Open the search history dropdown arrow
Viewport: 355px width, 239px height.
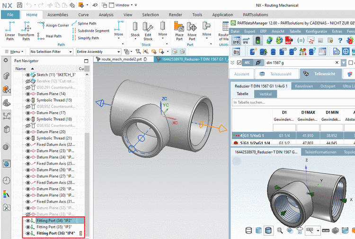coord(343,62)
